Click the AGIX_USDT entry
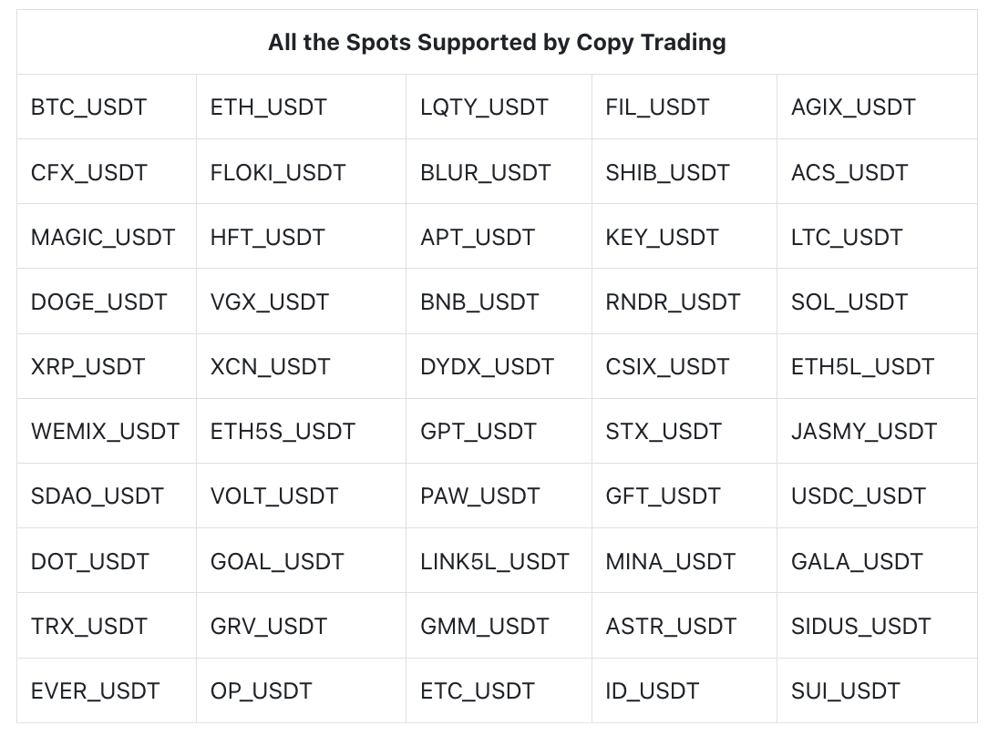 click(x=853, y=107)
